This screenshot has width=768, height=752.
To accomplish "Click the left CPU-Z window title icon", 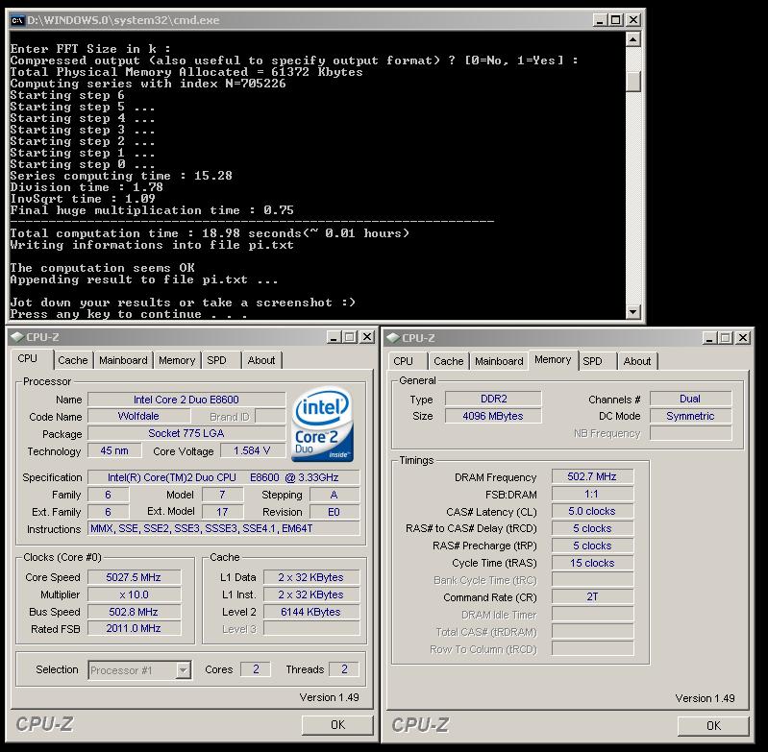I will [x=17, y=336].
